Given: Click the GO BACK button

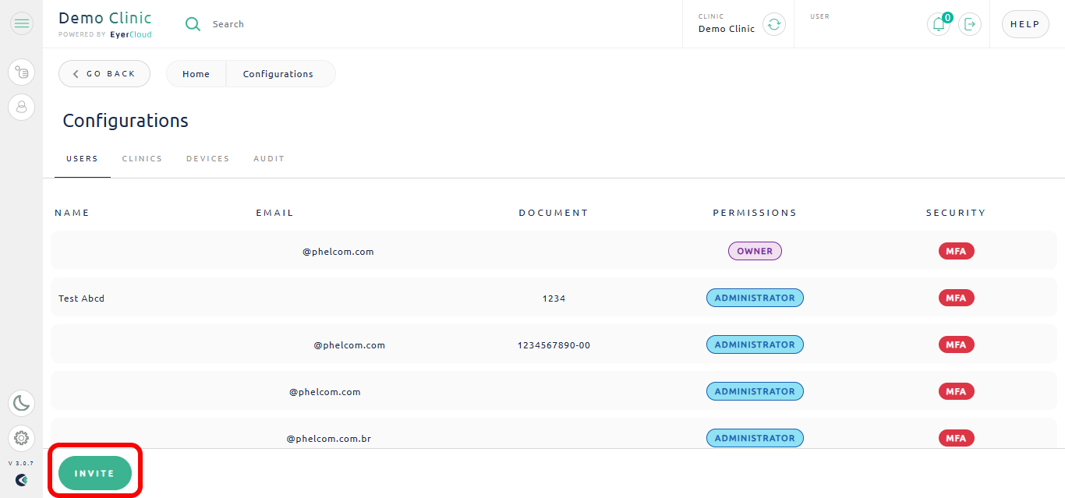Looking at the screenshot, I should click(104, 74).
